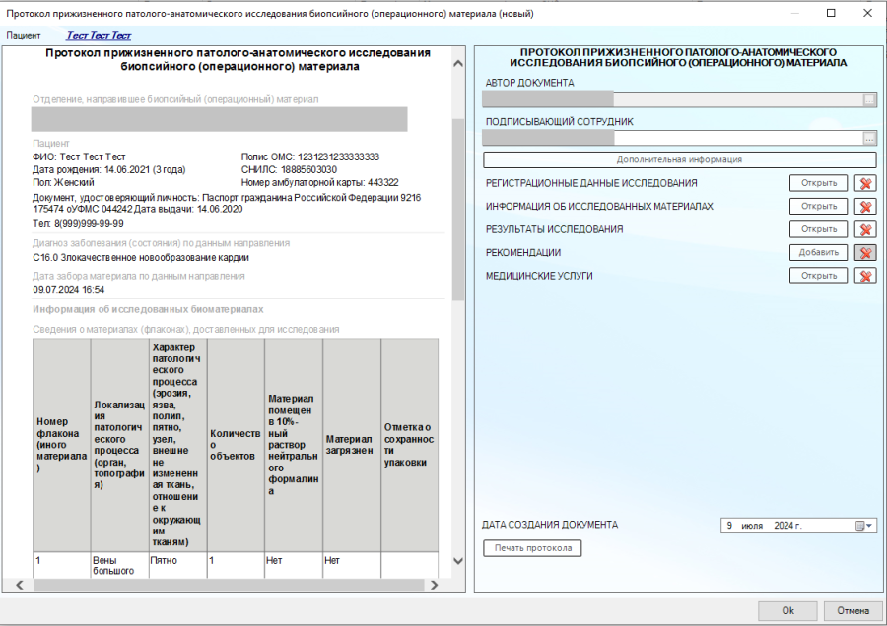This screenshot has height=626, width=887.
Task: Delete the Информация об исследованных материалах section
Action: 865,207
